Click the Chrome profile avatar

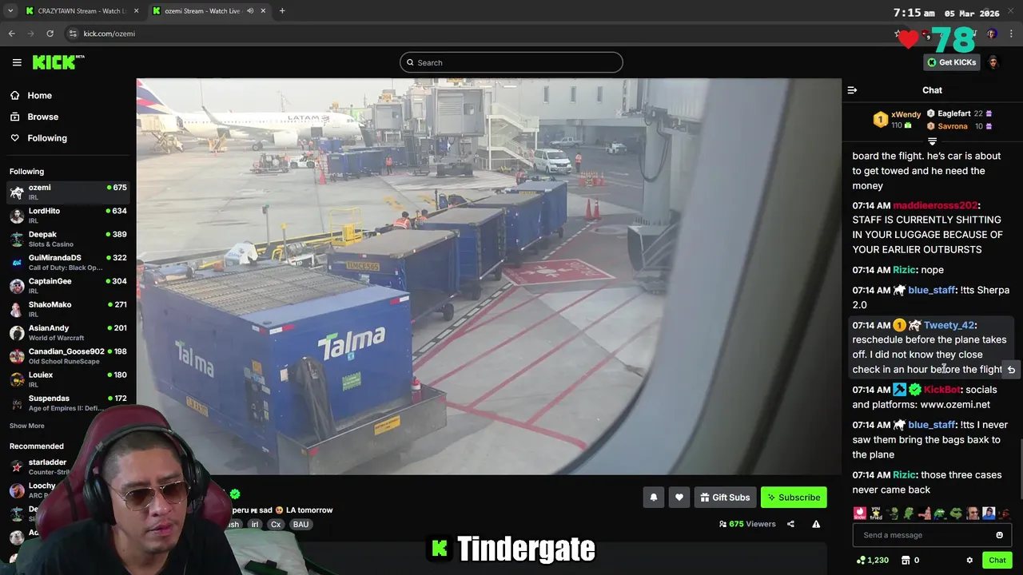coord(992,34)
